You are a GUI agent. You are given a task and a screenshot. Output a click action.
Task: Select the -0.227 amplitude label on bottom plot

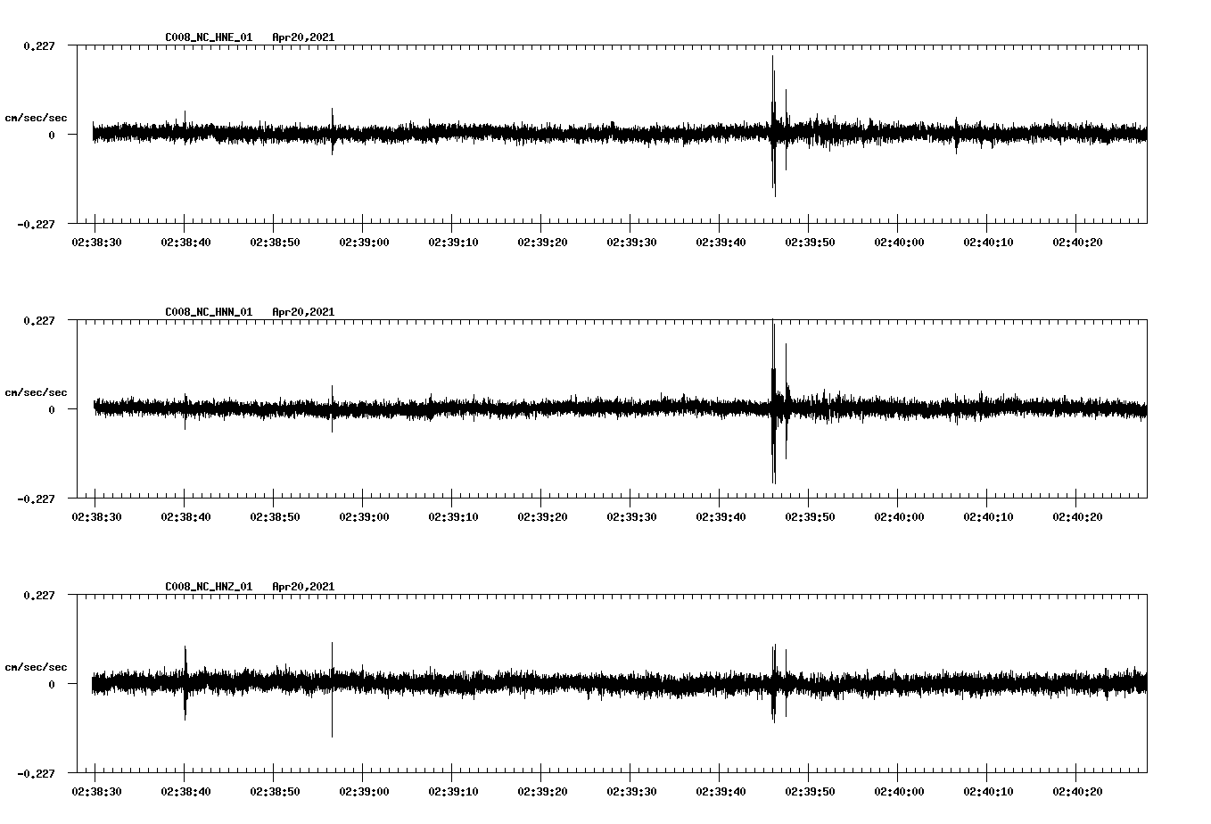36,772
